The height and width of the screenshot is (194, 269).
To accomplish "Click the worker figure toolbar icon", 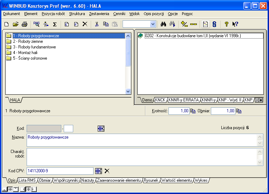I will coord(46,24).
